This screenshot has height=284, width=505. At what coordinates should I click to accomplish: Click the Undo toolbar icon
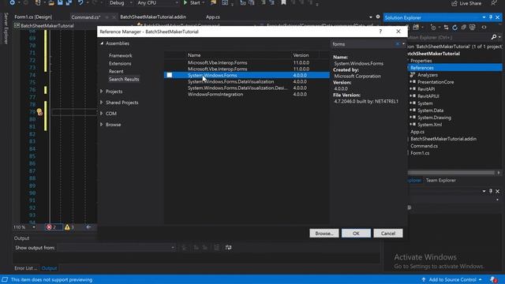(x=80, y=3)
